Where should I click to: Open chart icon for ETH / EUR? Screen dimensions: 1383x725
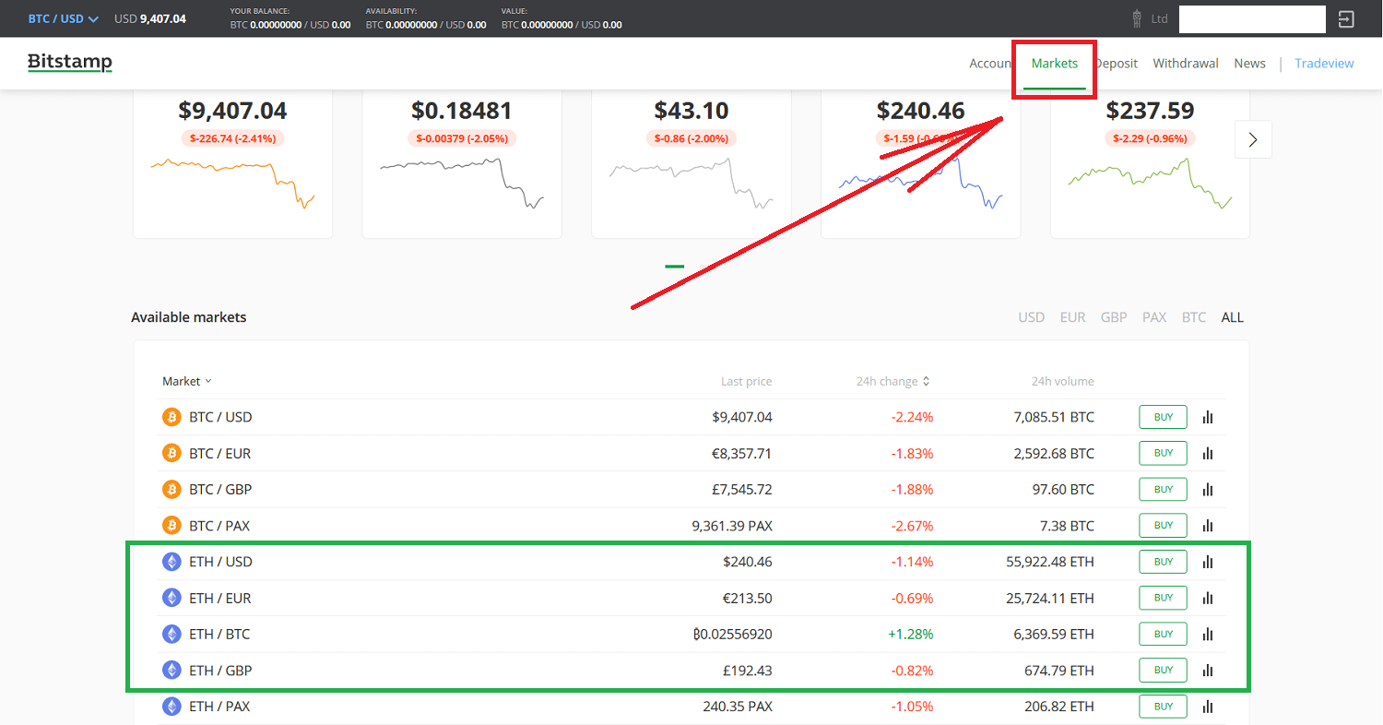(1208, 598)
